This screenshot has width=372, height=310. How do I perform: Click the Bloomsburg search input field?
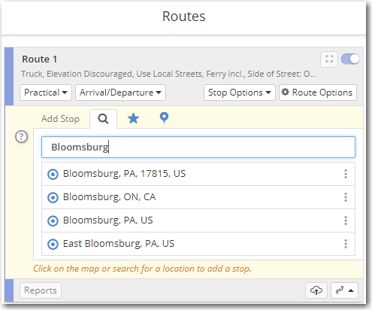tap(198, 147)
